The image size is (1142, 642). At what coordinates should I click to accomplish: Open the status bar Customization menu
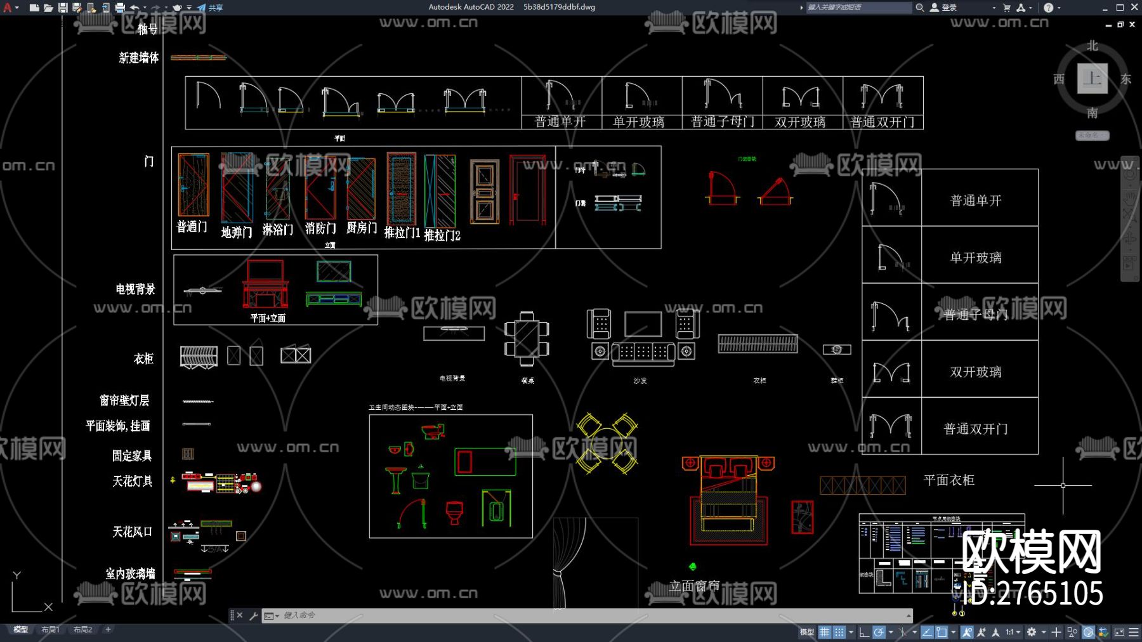point(1134,632)
